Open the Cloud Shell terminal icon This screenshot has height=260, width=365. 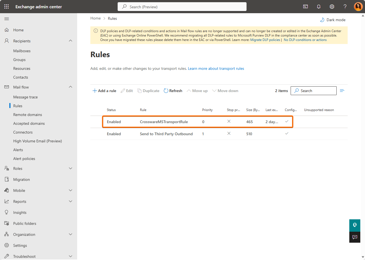[x=305, y=7]
